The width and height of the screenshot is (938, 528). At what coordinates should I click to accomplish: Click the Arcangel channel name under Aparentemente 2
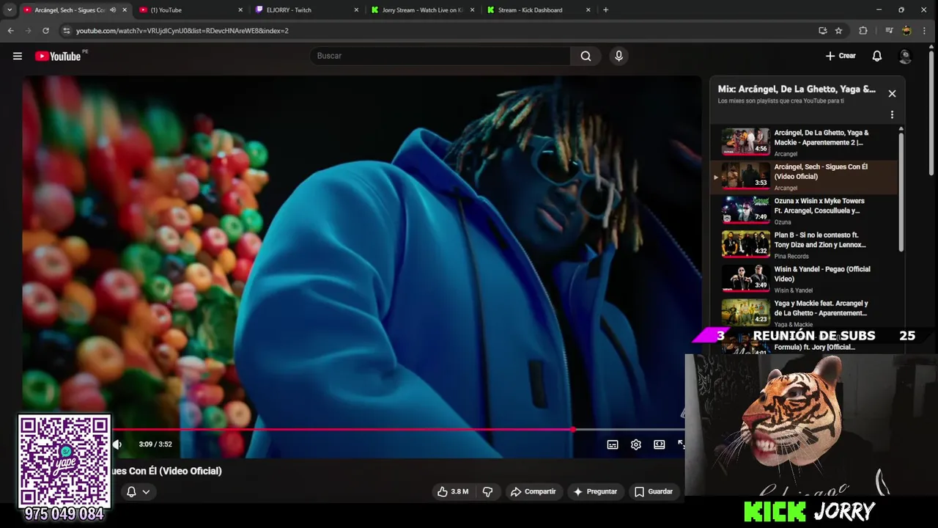(x=786, y=154)
